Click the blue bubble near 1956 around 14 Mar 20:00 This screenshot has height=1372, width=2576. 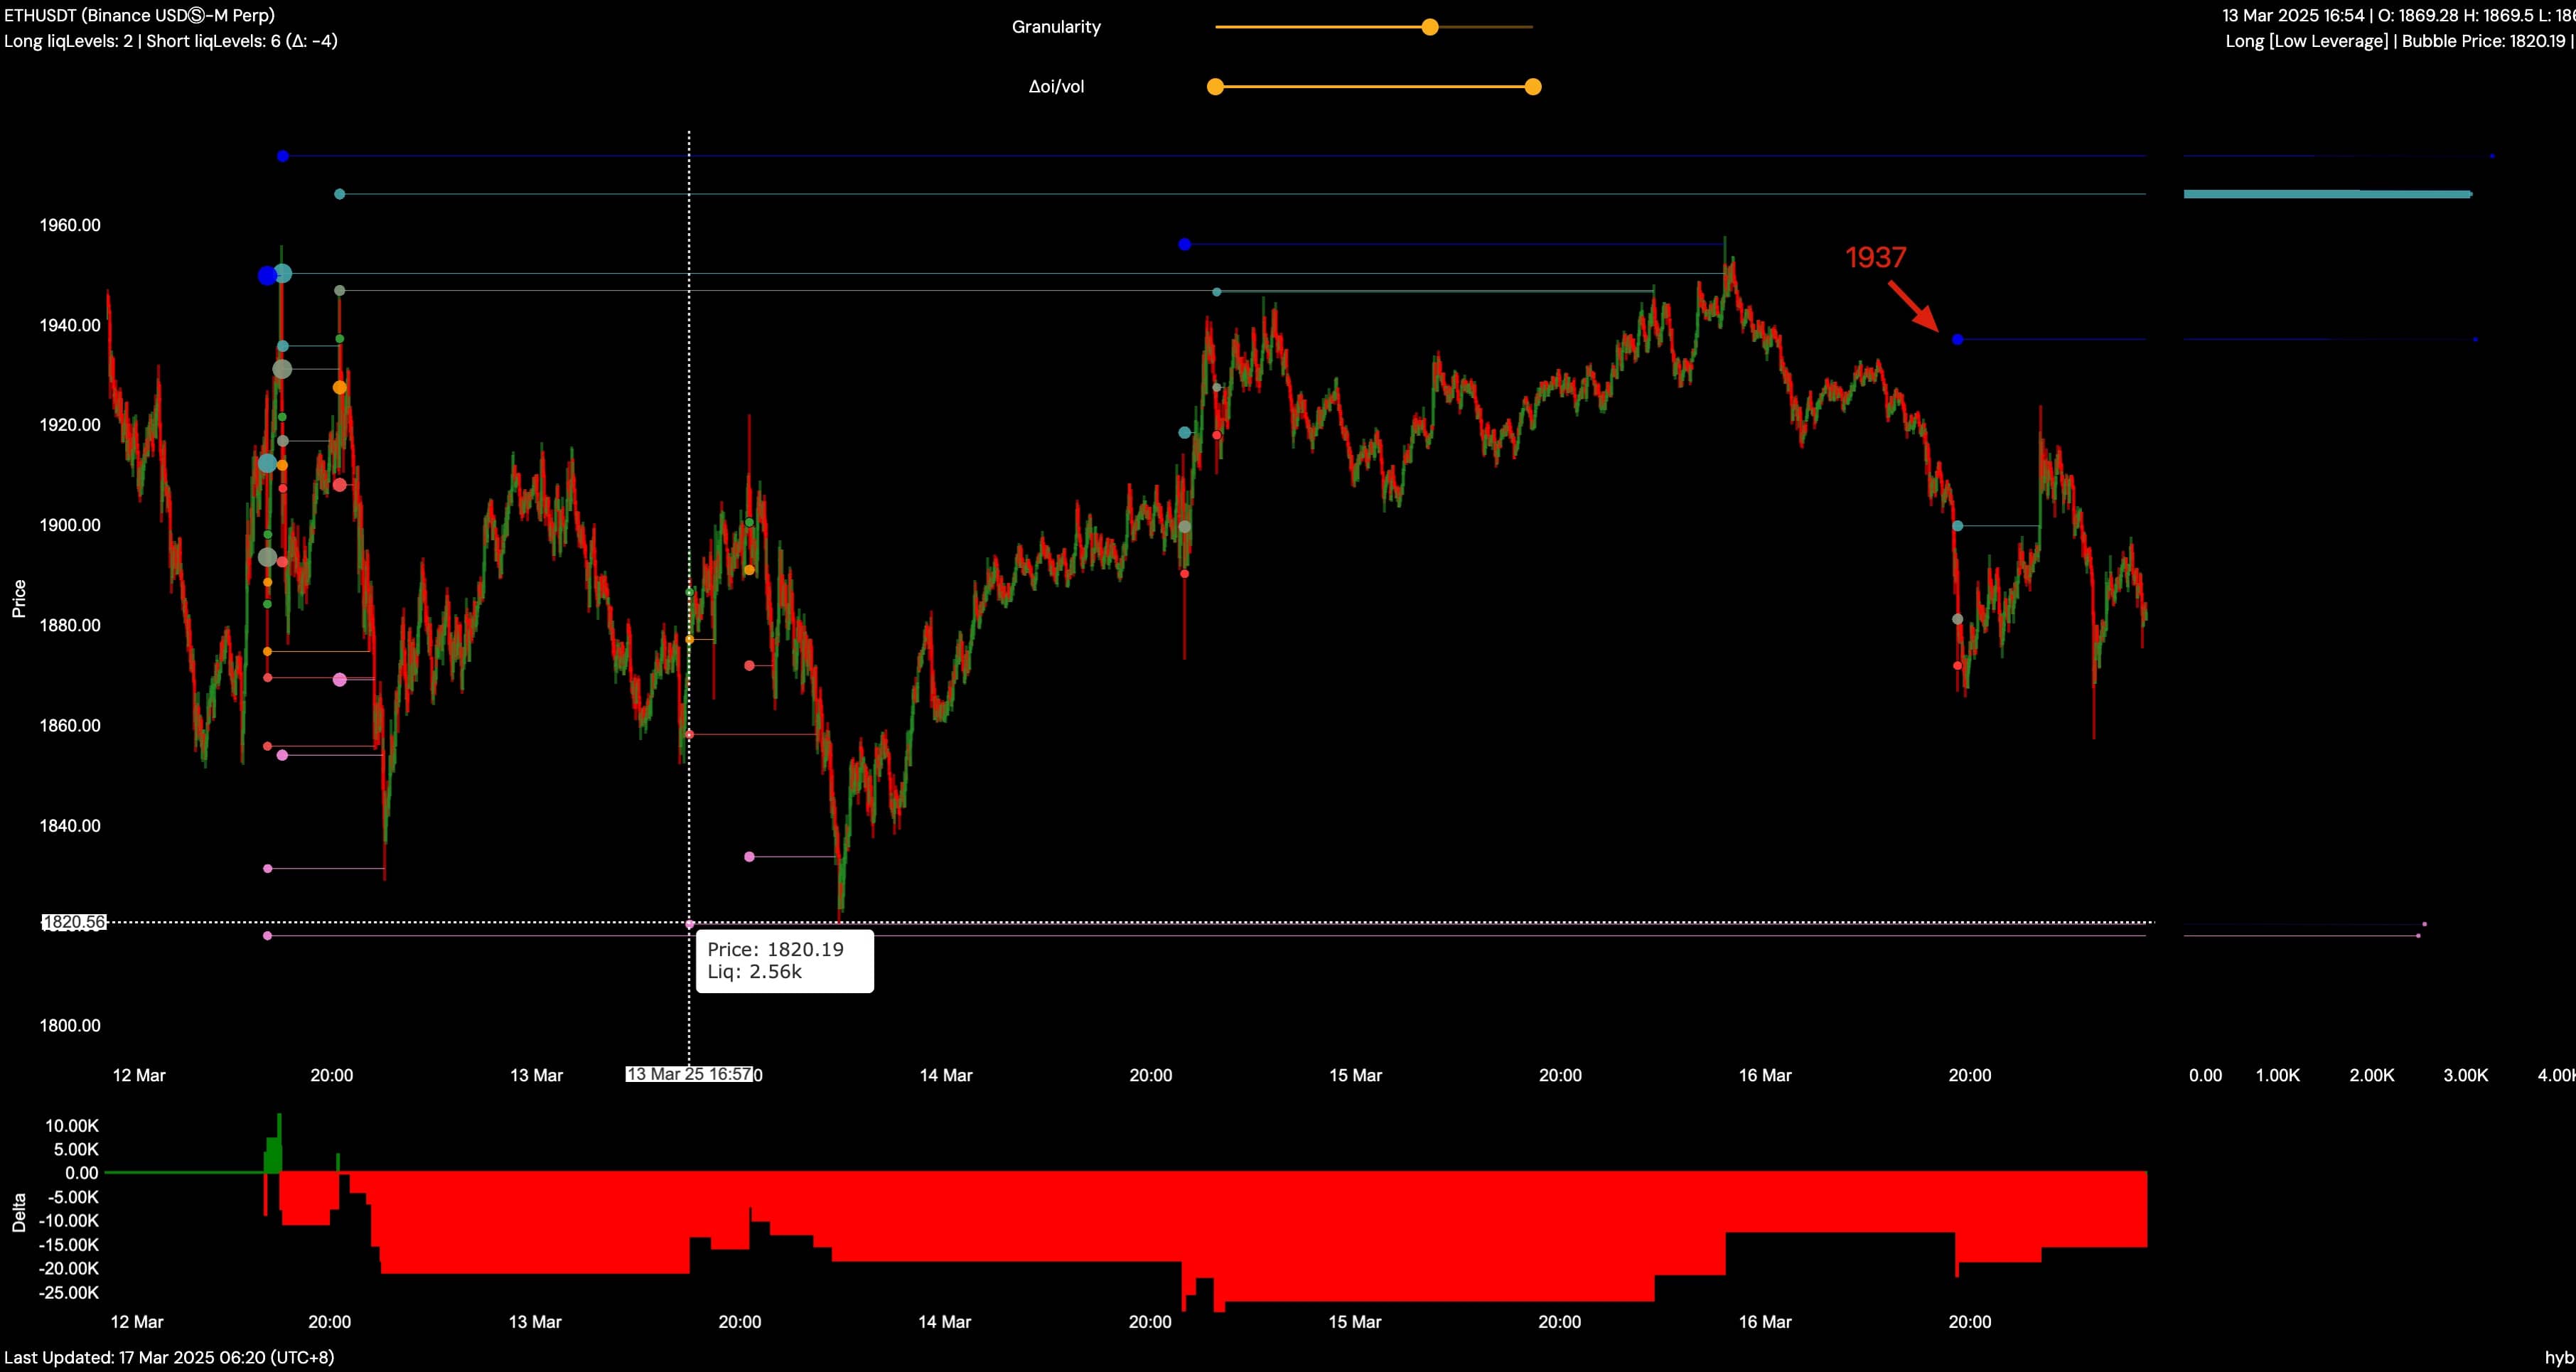pos(1185,244)
